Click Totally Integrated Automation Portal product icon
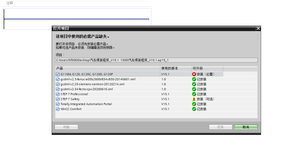This screenshot has height=161, width=281. (x=58, y=104)
